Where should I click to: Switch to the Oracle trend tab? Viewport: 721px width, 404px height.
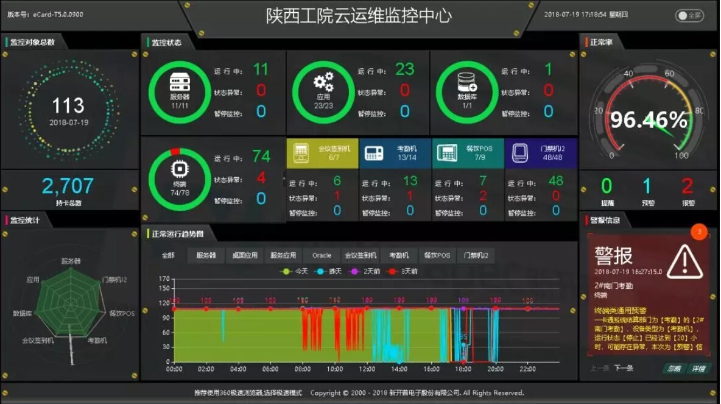pos(321,255)
